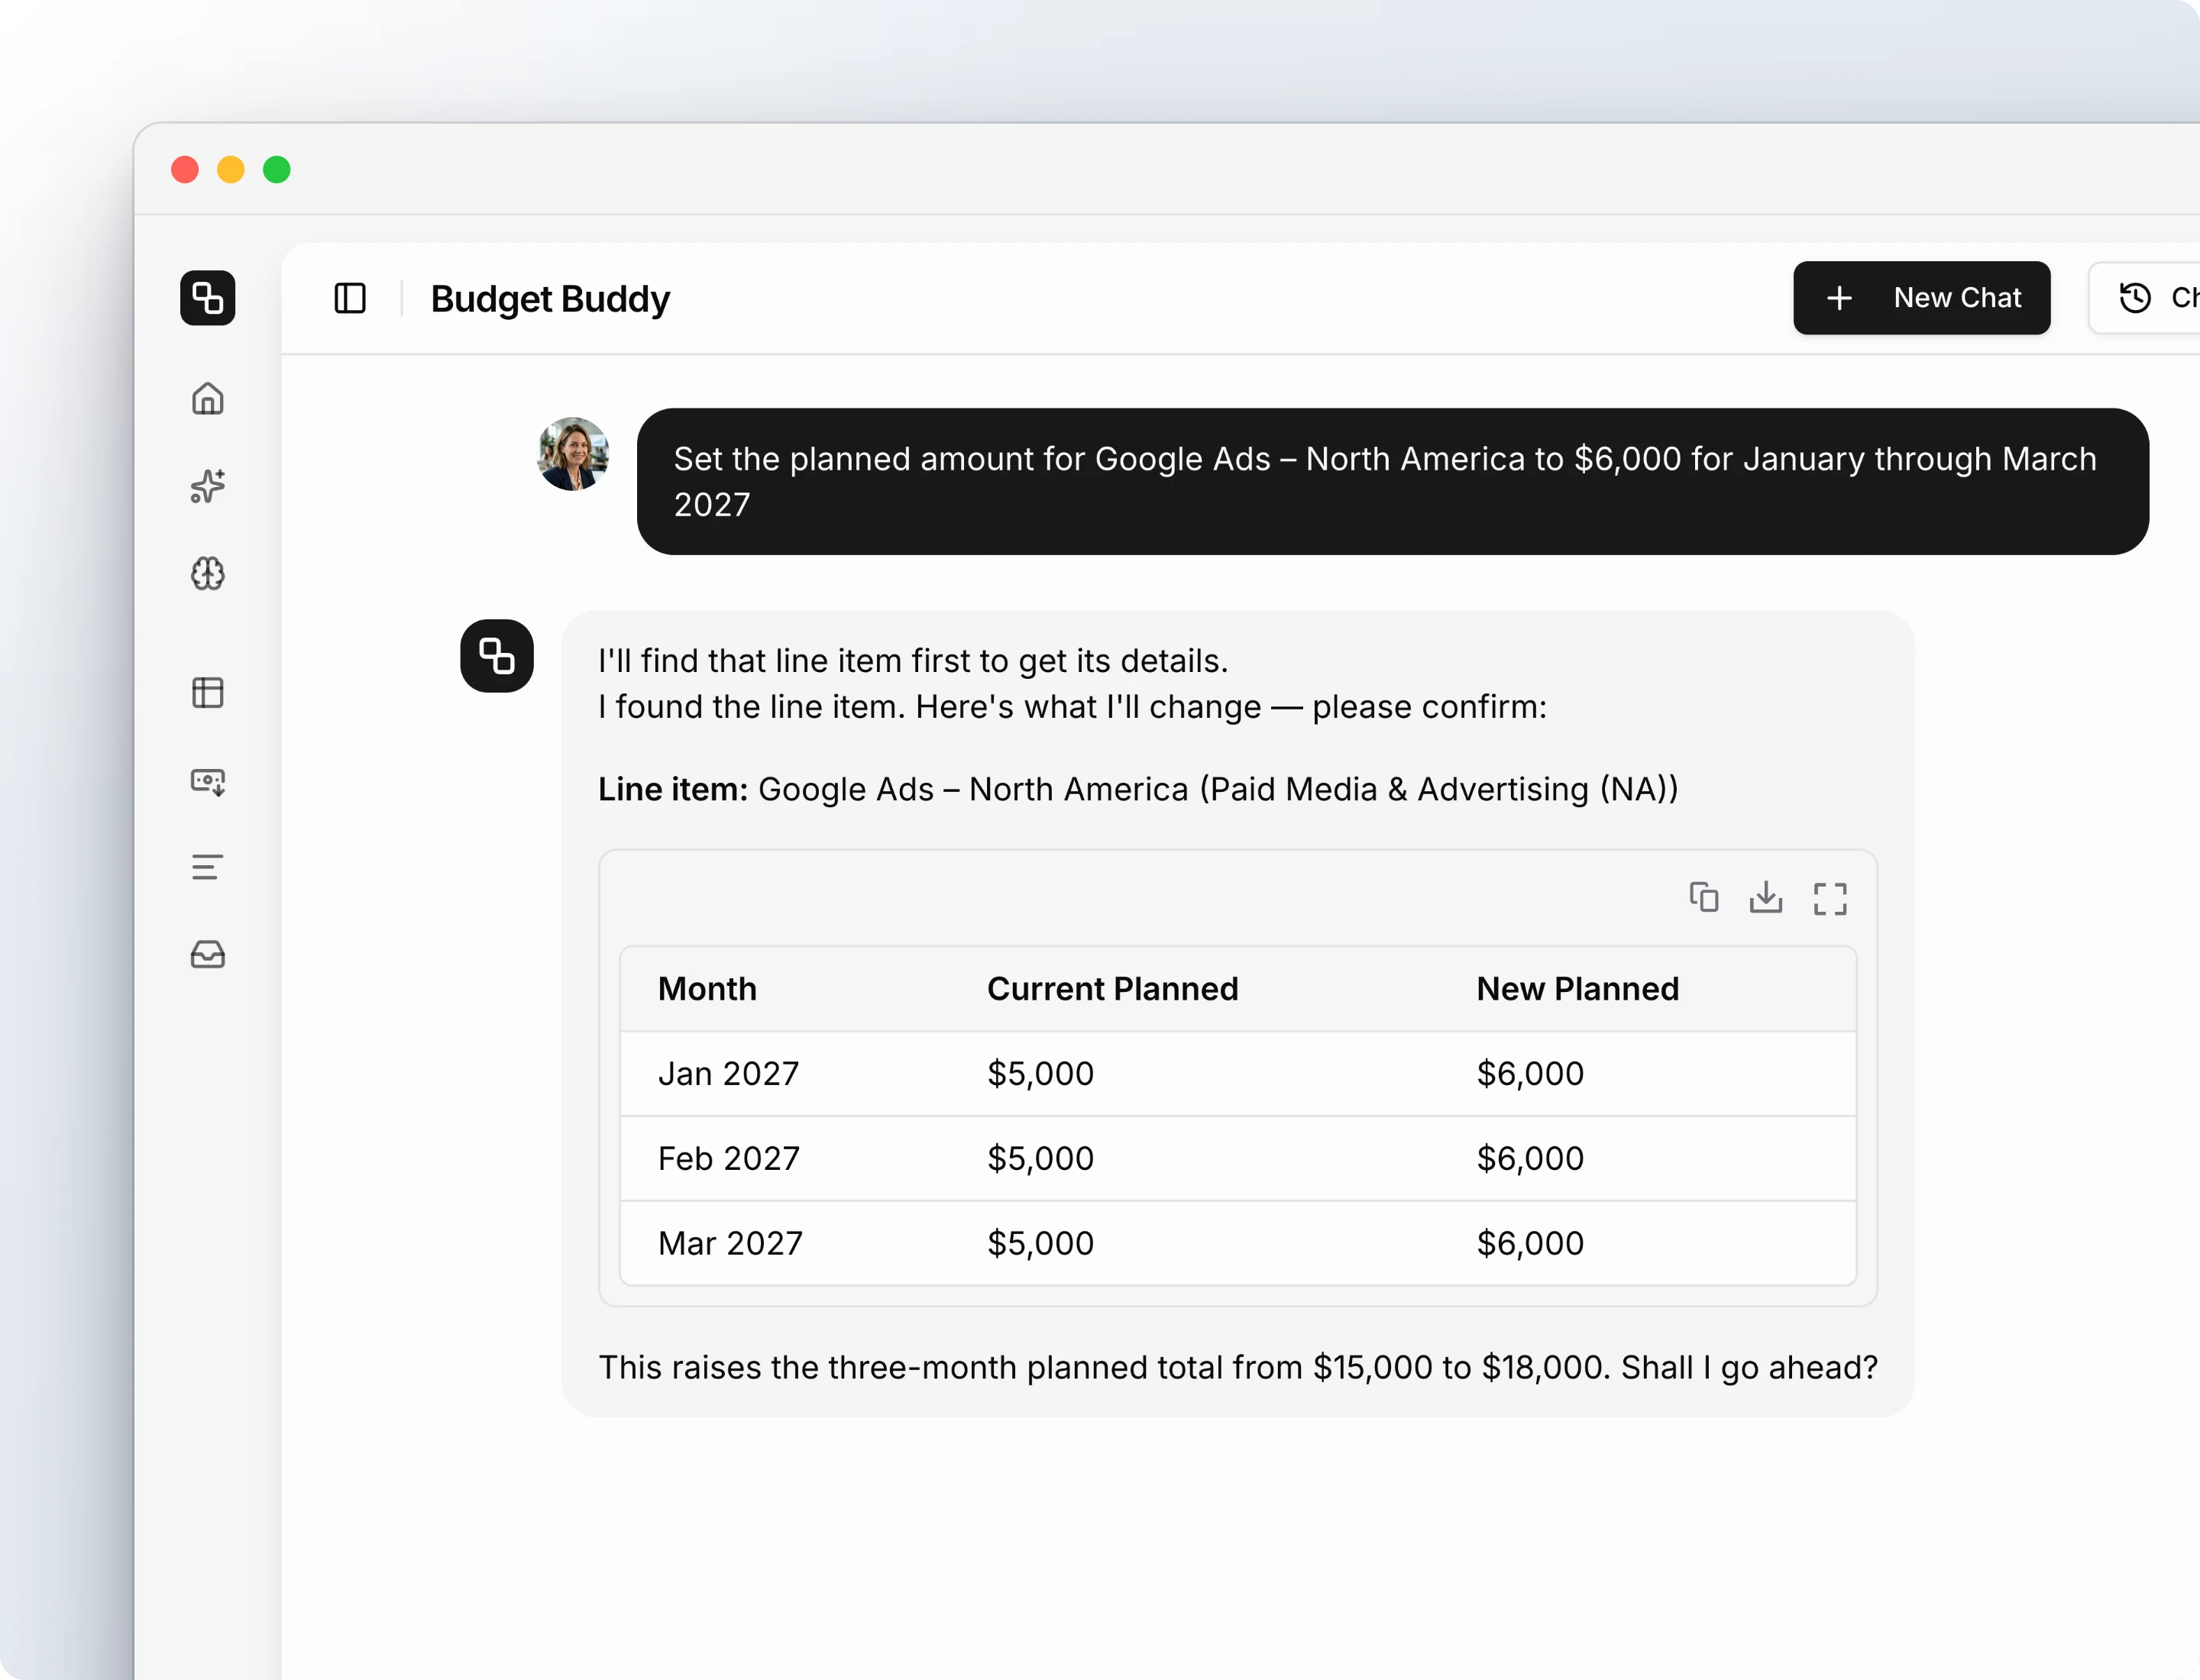Click the New Planned column header
Image resolution: width=2200 pixels, height=1680 pixels.
pos(1577,989)
